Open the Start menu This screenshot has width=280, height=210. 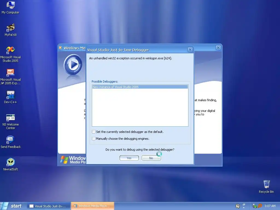(13, 206)
